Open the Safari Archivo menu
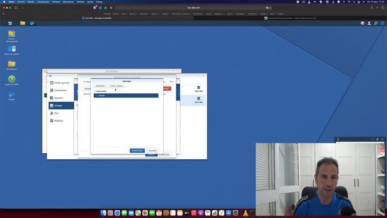This screenshot has height=218, width=387. [21, 2]
